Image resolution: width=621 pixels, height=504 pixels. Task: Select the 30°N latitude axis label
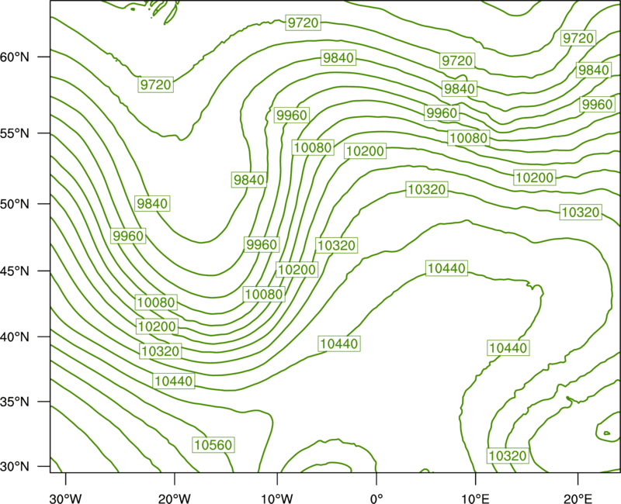[15, 467]
